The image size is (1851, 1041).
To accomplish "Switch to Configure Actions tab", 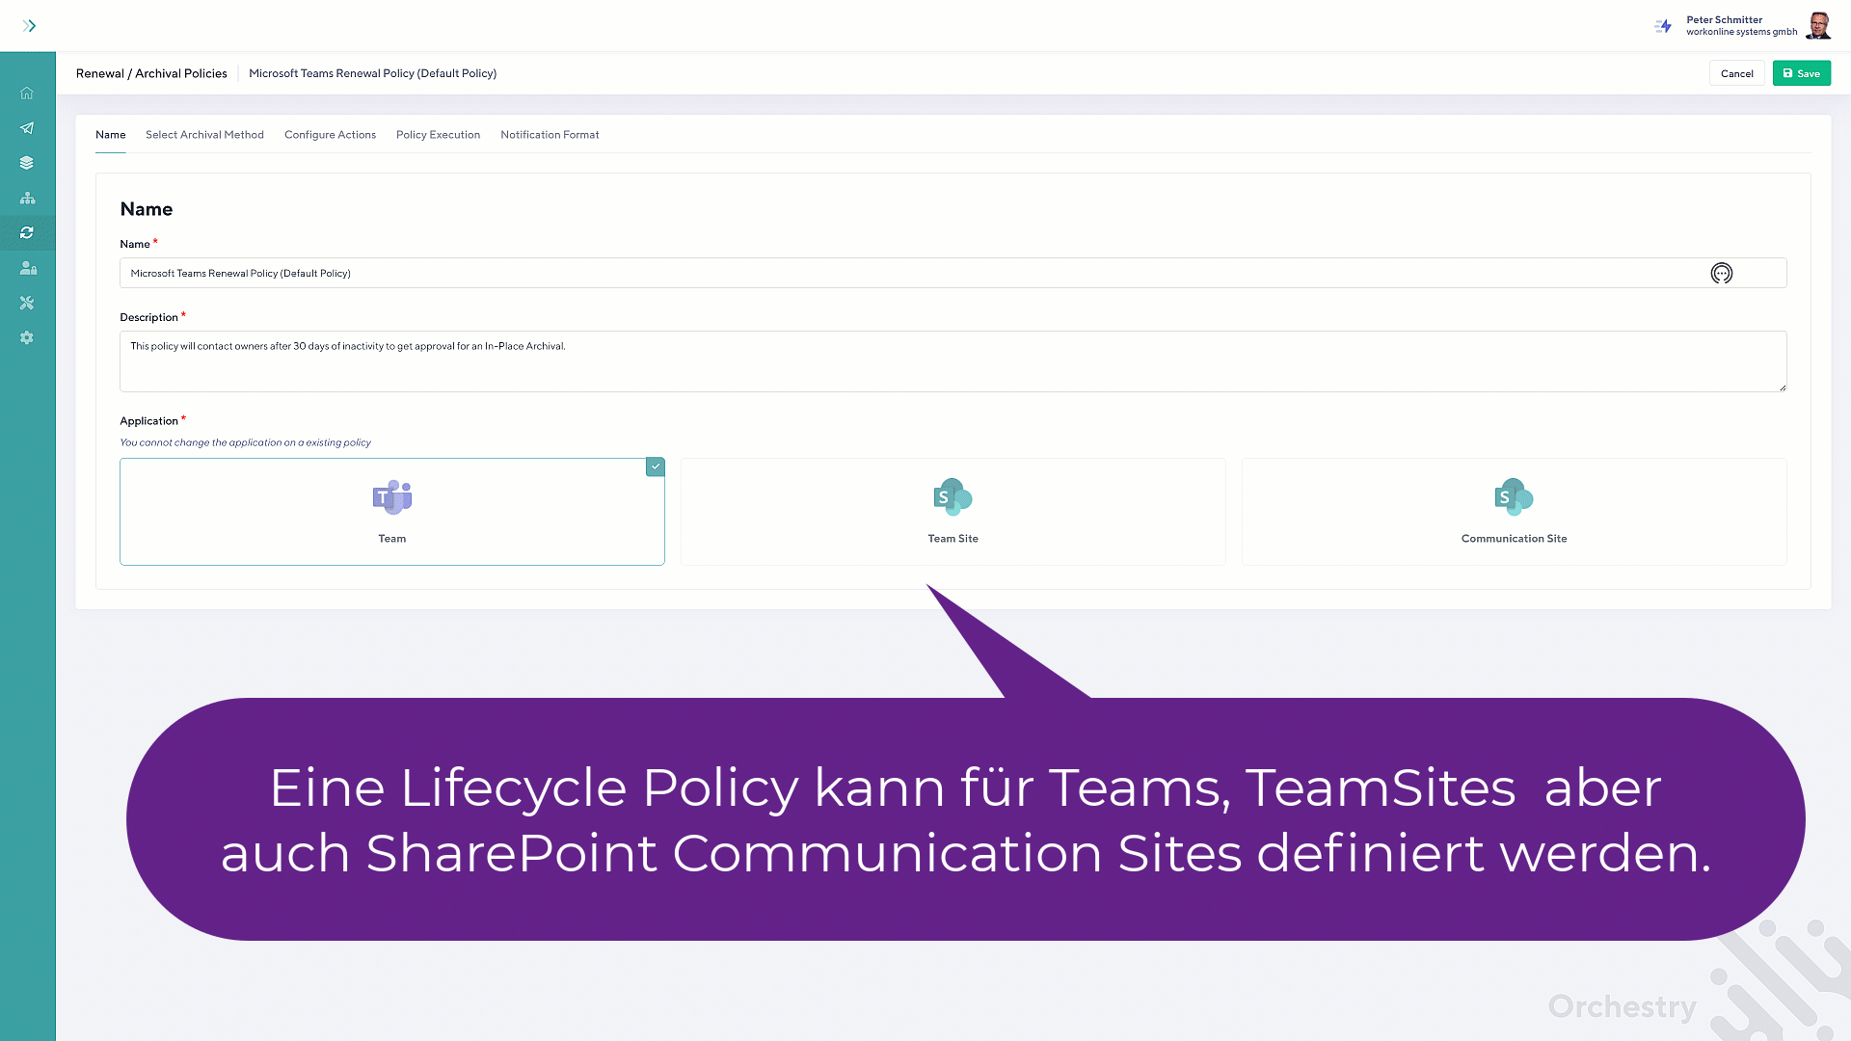I will pos(330,135).
